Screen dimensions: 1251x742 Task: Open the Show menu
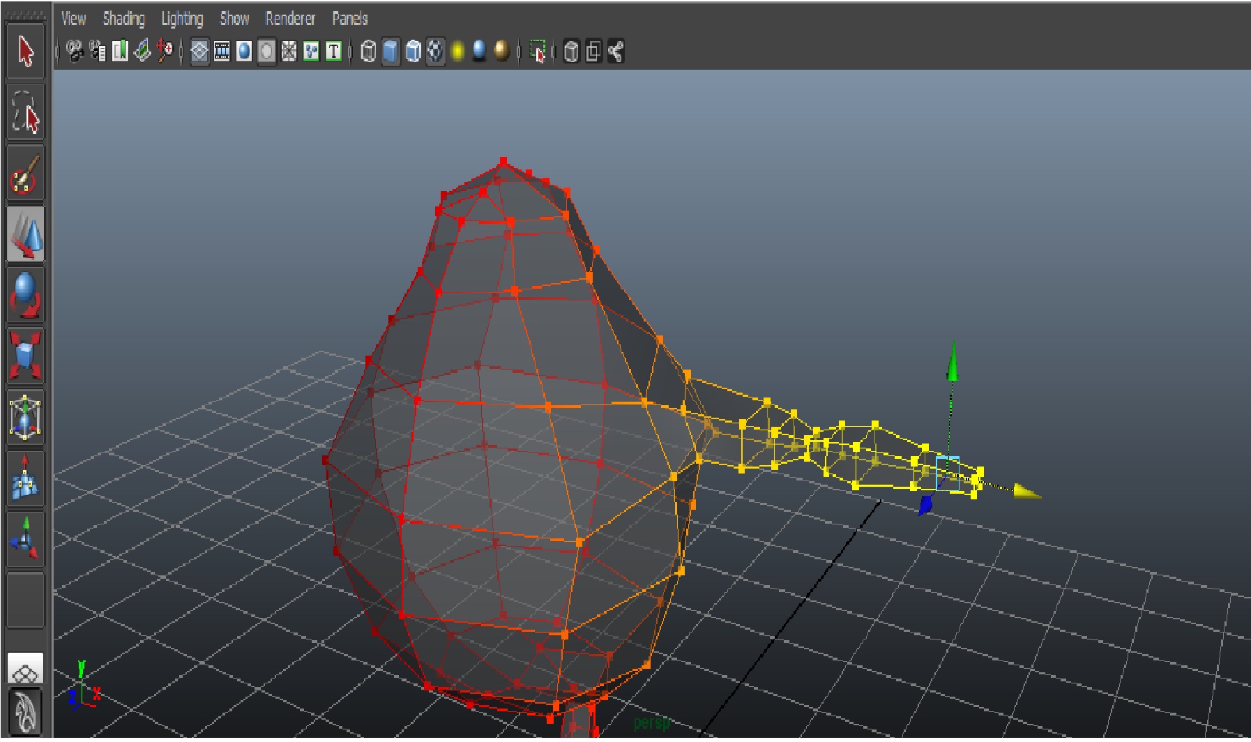(234, 19)
